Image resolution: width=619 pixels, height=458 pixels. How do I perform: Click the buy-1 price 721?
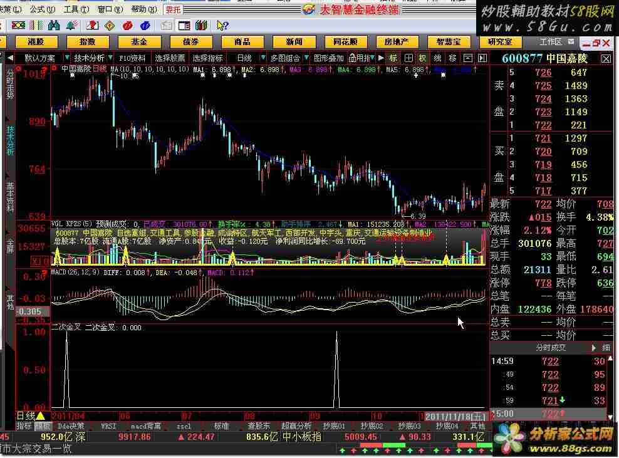(543, 138)
